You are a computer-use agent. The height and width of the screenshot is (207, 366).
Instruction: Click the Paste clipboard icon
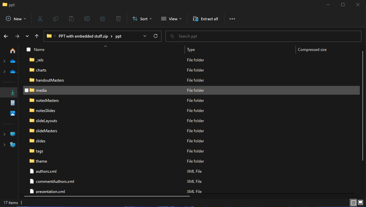[x=71, y=19]
